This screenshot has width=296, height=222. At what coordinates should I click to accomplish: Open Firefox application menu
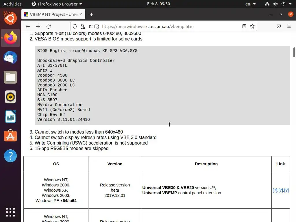pyautogui.click(x=289, y=26)
